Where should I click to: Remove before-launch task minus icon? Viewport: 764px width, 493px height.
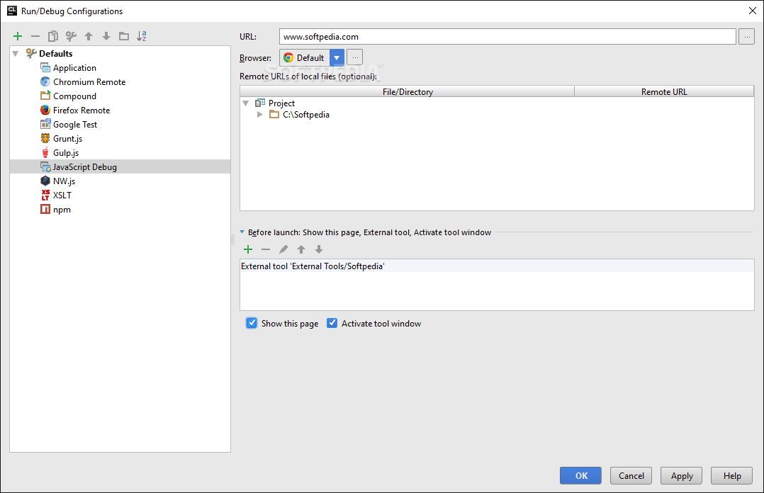[x=266, y=249]
